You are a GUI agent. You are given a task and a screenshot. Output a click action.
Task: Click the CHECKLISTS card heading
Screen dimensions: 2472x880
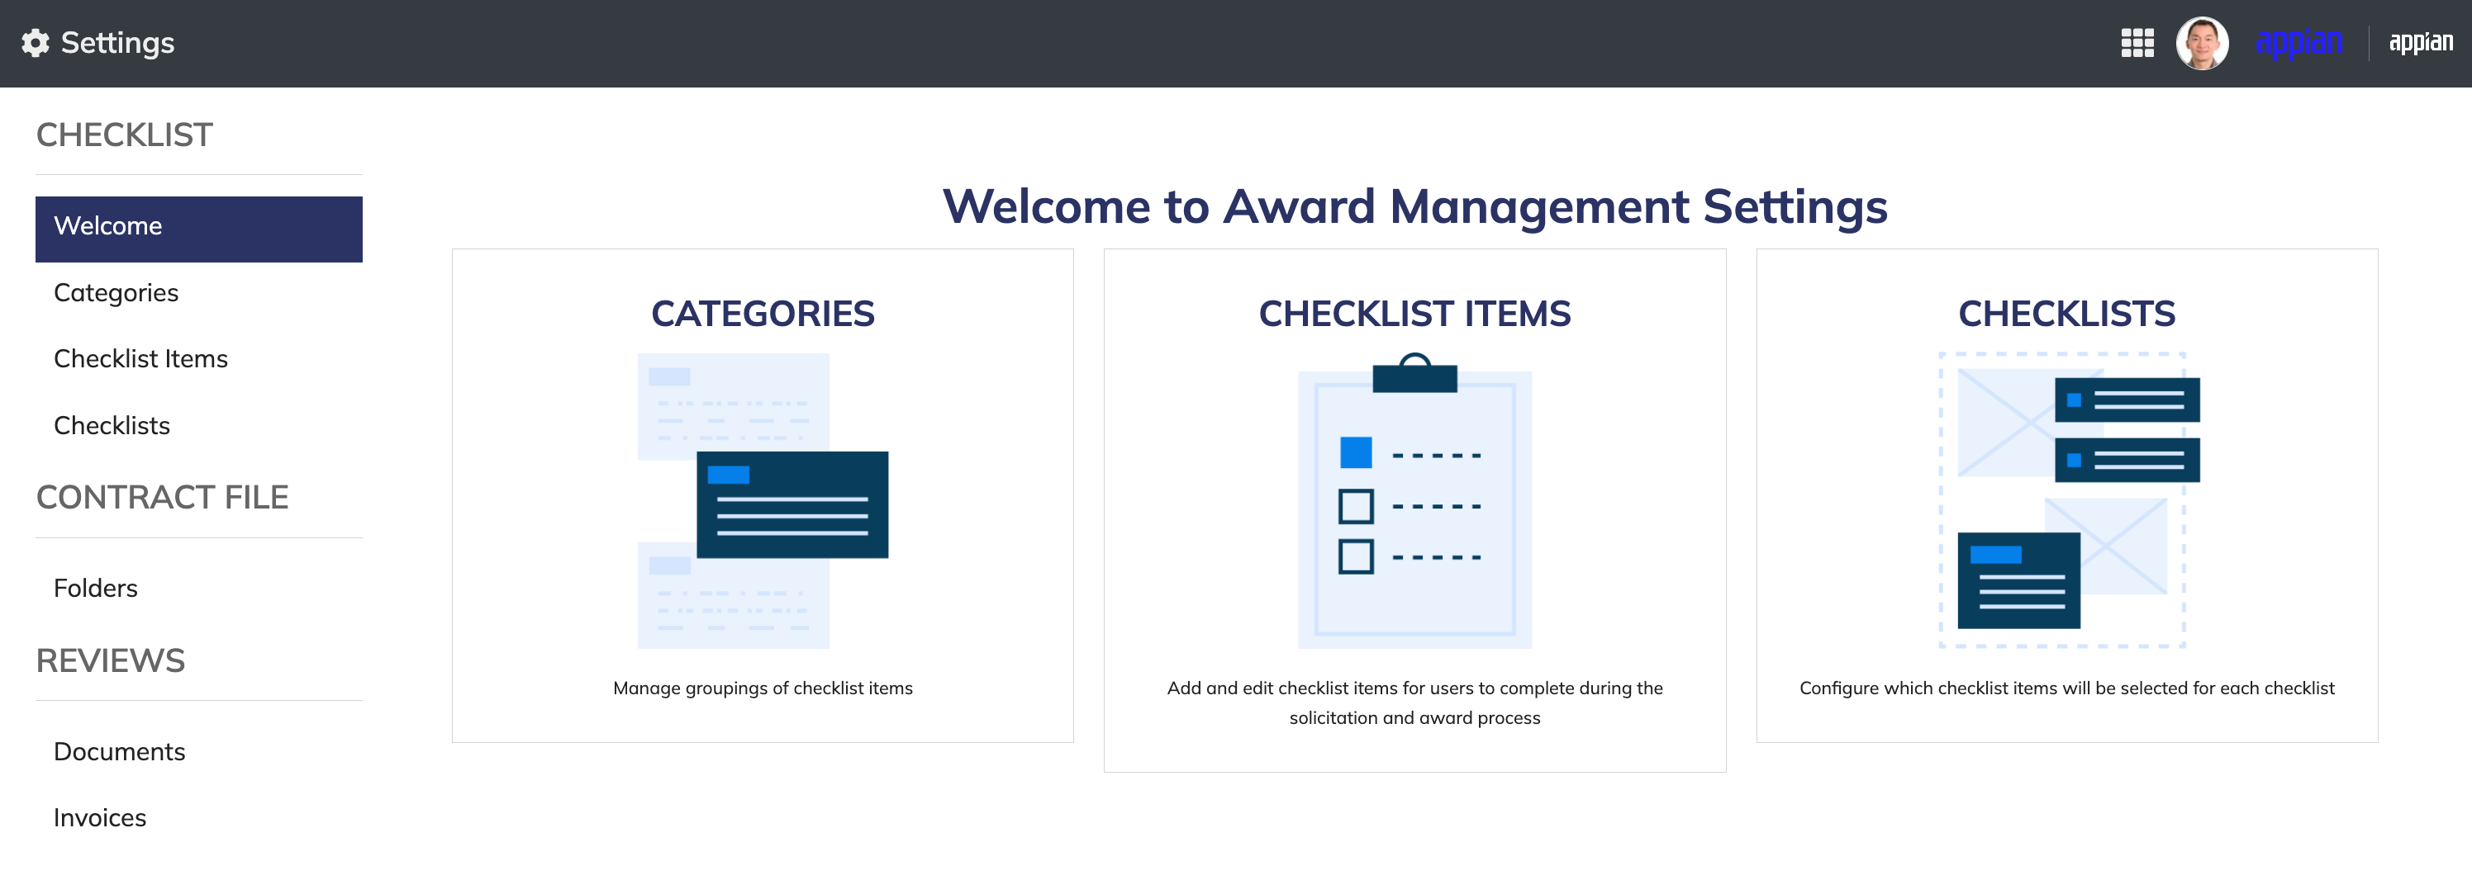pos(2067,314)
